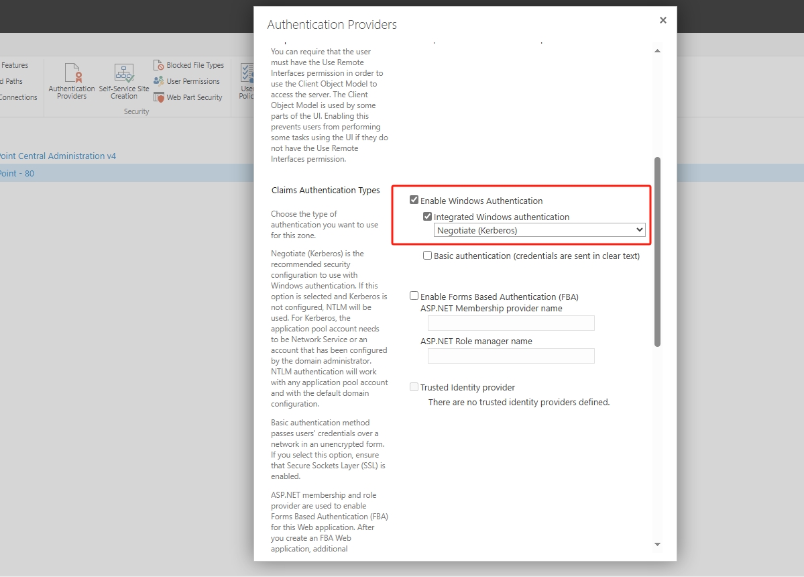
Task: Open Authentication Providers ribbon icon
Action: pos(72,81)
